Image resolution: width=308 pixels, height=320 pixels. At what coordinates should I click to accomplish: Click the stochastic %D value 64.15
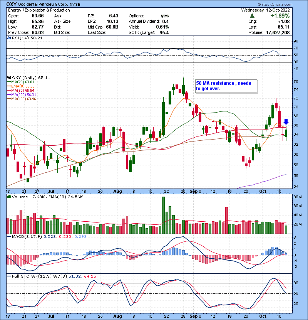point(90,276)
